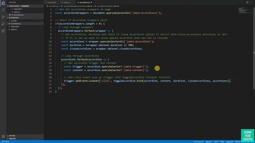Screen dimensions: 255x143
Task: Click the code minimap preview
Action: 245,11
